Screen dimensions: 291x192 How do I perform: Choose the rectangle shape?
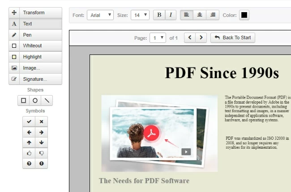[24, 100]
